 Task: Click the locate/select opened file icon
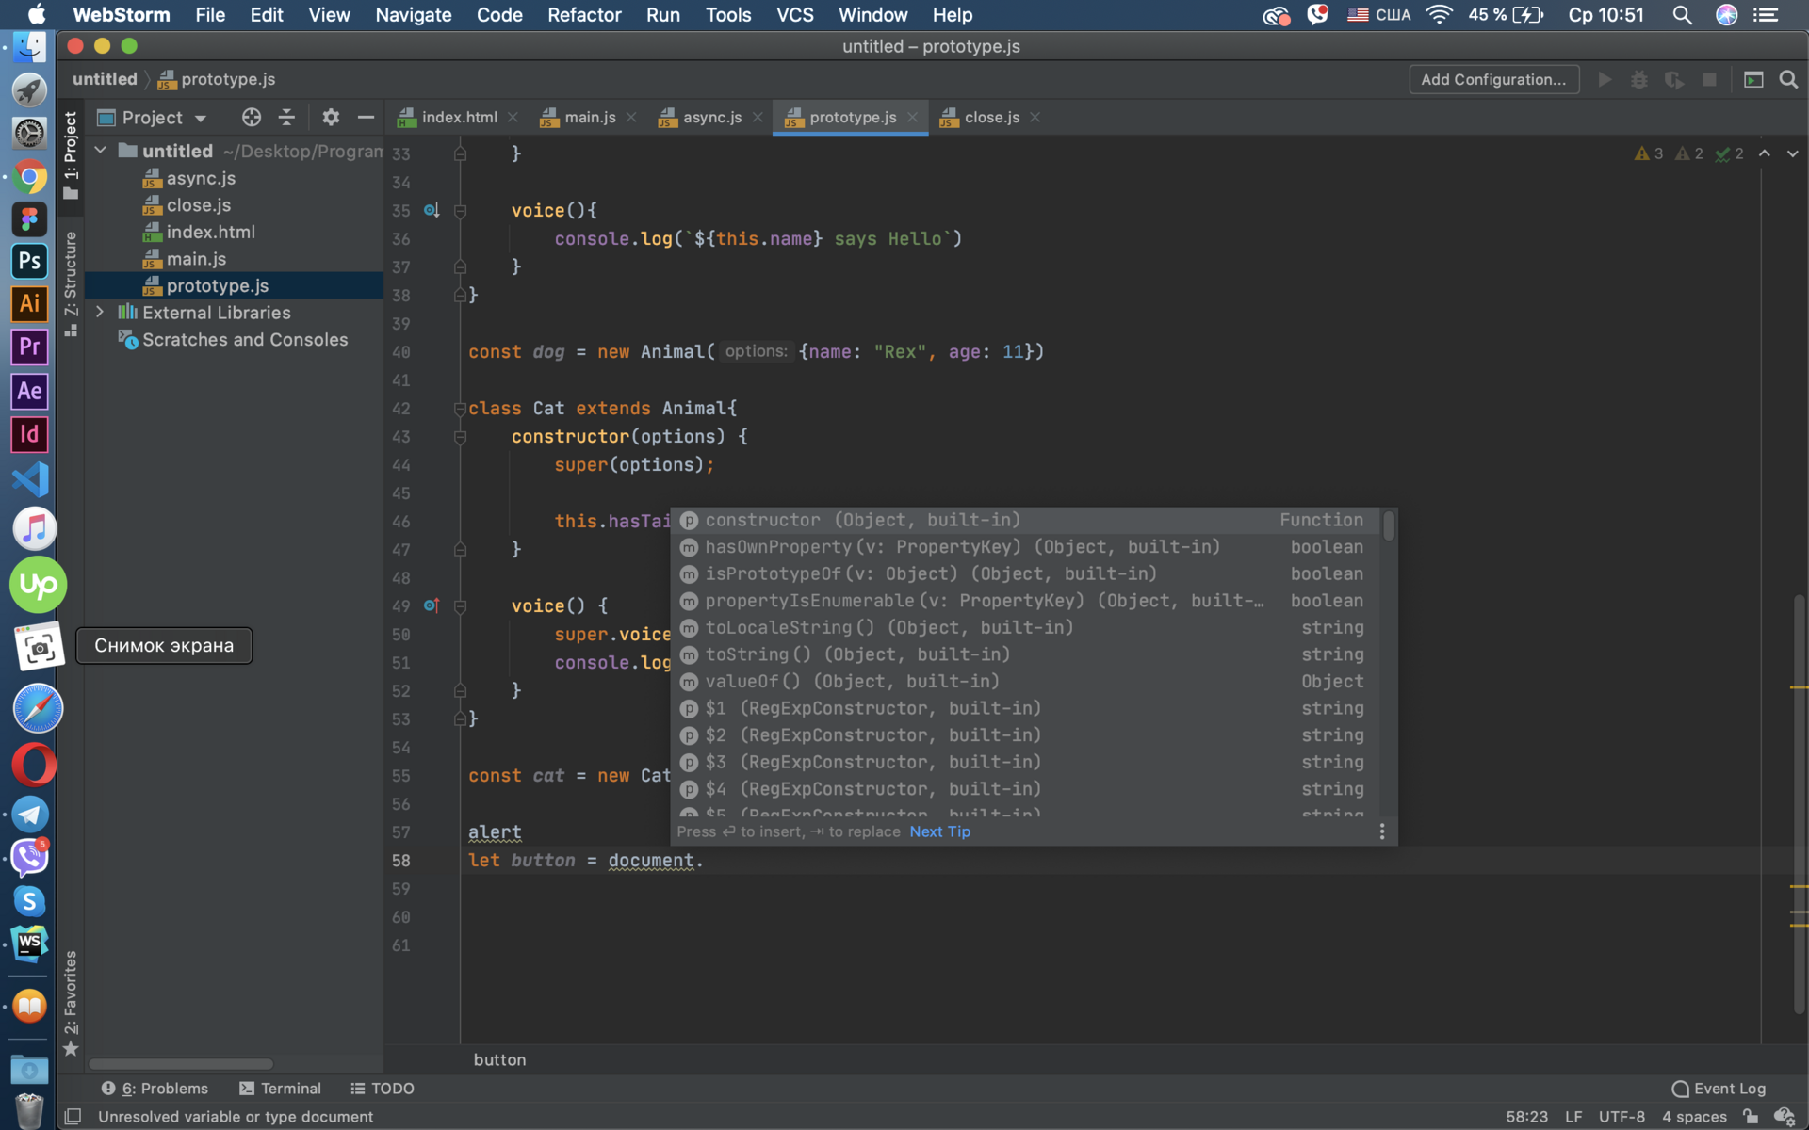pos(251,118)
